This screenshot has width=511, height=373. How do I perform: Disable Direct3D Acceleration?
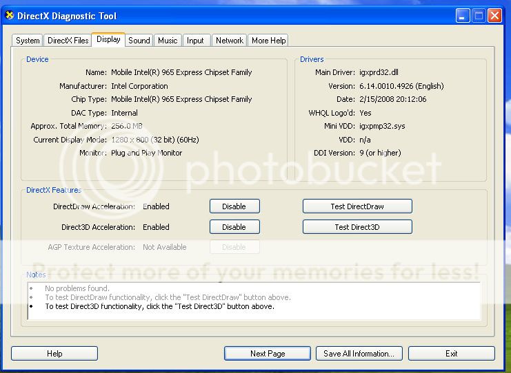pyautogui.click(x=234, y=226)
